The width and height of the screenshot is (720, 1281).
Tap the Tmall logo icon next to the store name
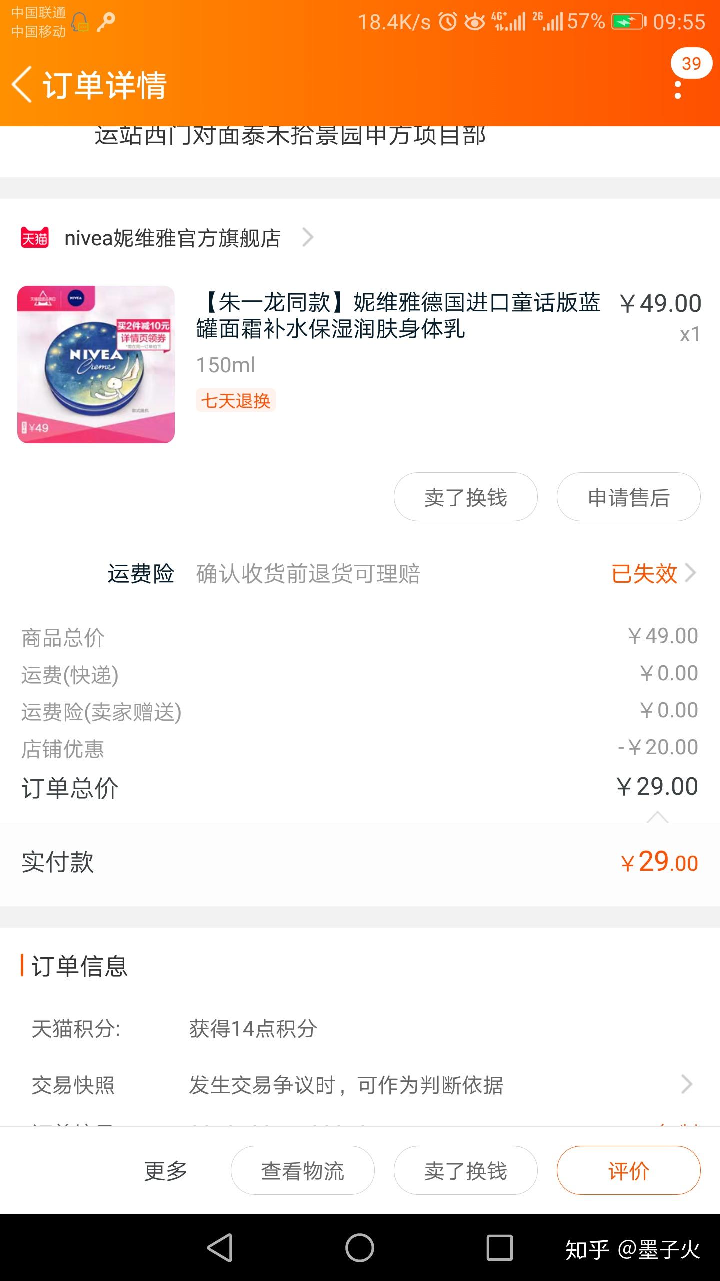click(34, 237)
